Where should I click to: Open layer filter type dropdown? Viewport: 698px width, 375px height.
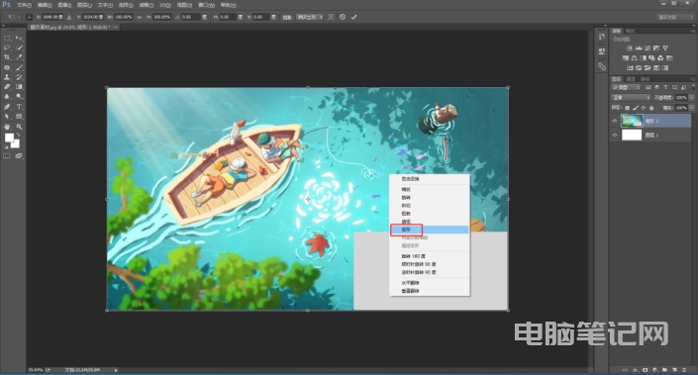627,87
